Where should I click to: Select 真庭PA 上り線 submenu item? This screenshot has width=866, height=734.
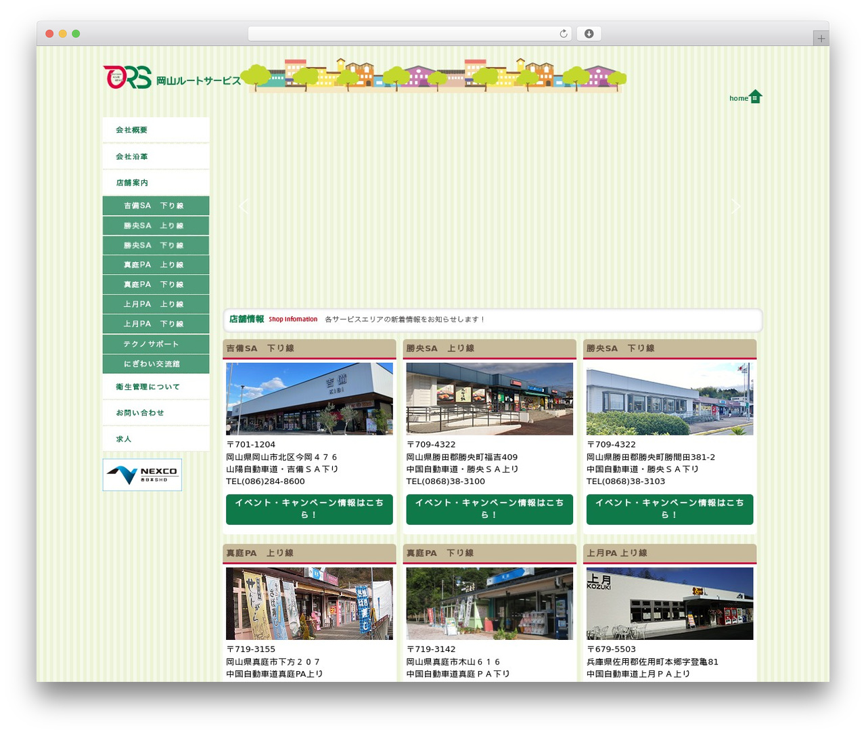pyautogui.click(x=156, y=265)
